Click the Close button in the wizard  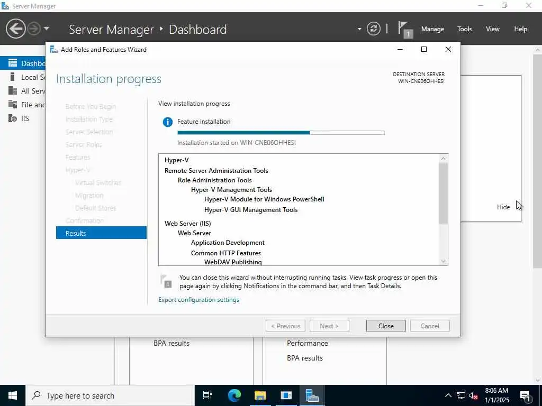click(x=386, y=326)
